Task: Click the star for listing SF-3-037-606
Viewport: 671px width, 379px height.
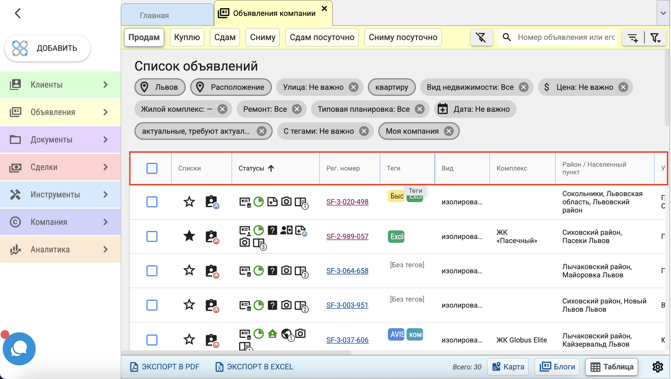Action: [189, 340]
